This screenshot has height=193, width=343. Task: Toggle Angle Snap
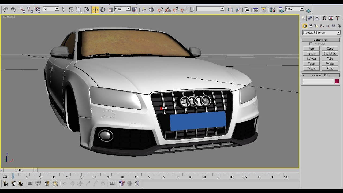pos(168,10)
